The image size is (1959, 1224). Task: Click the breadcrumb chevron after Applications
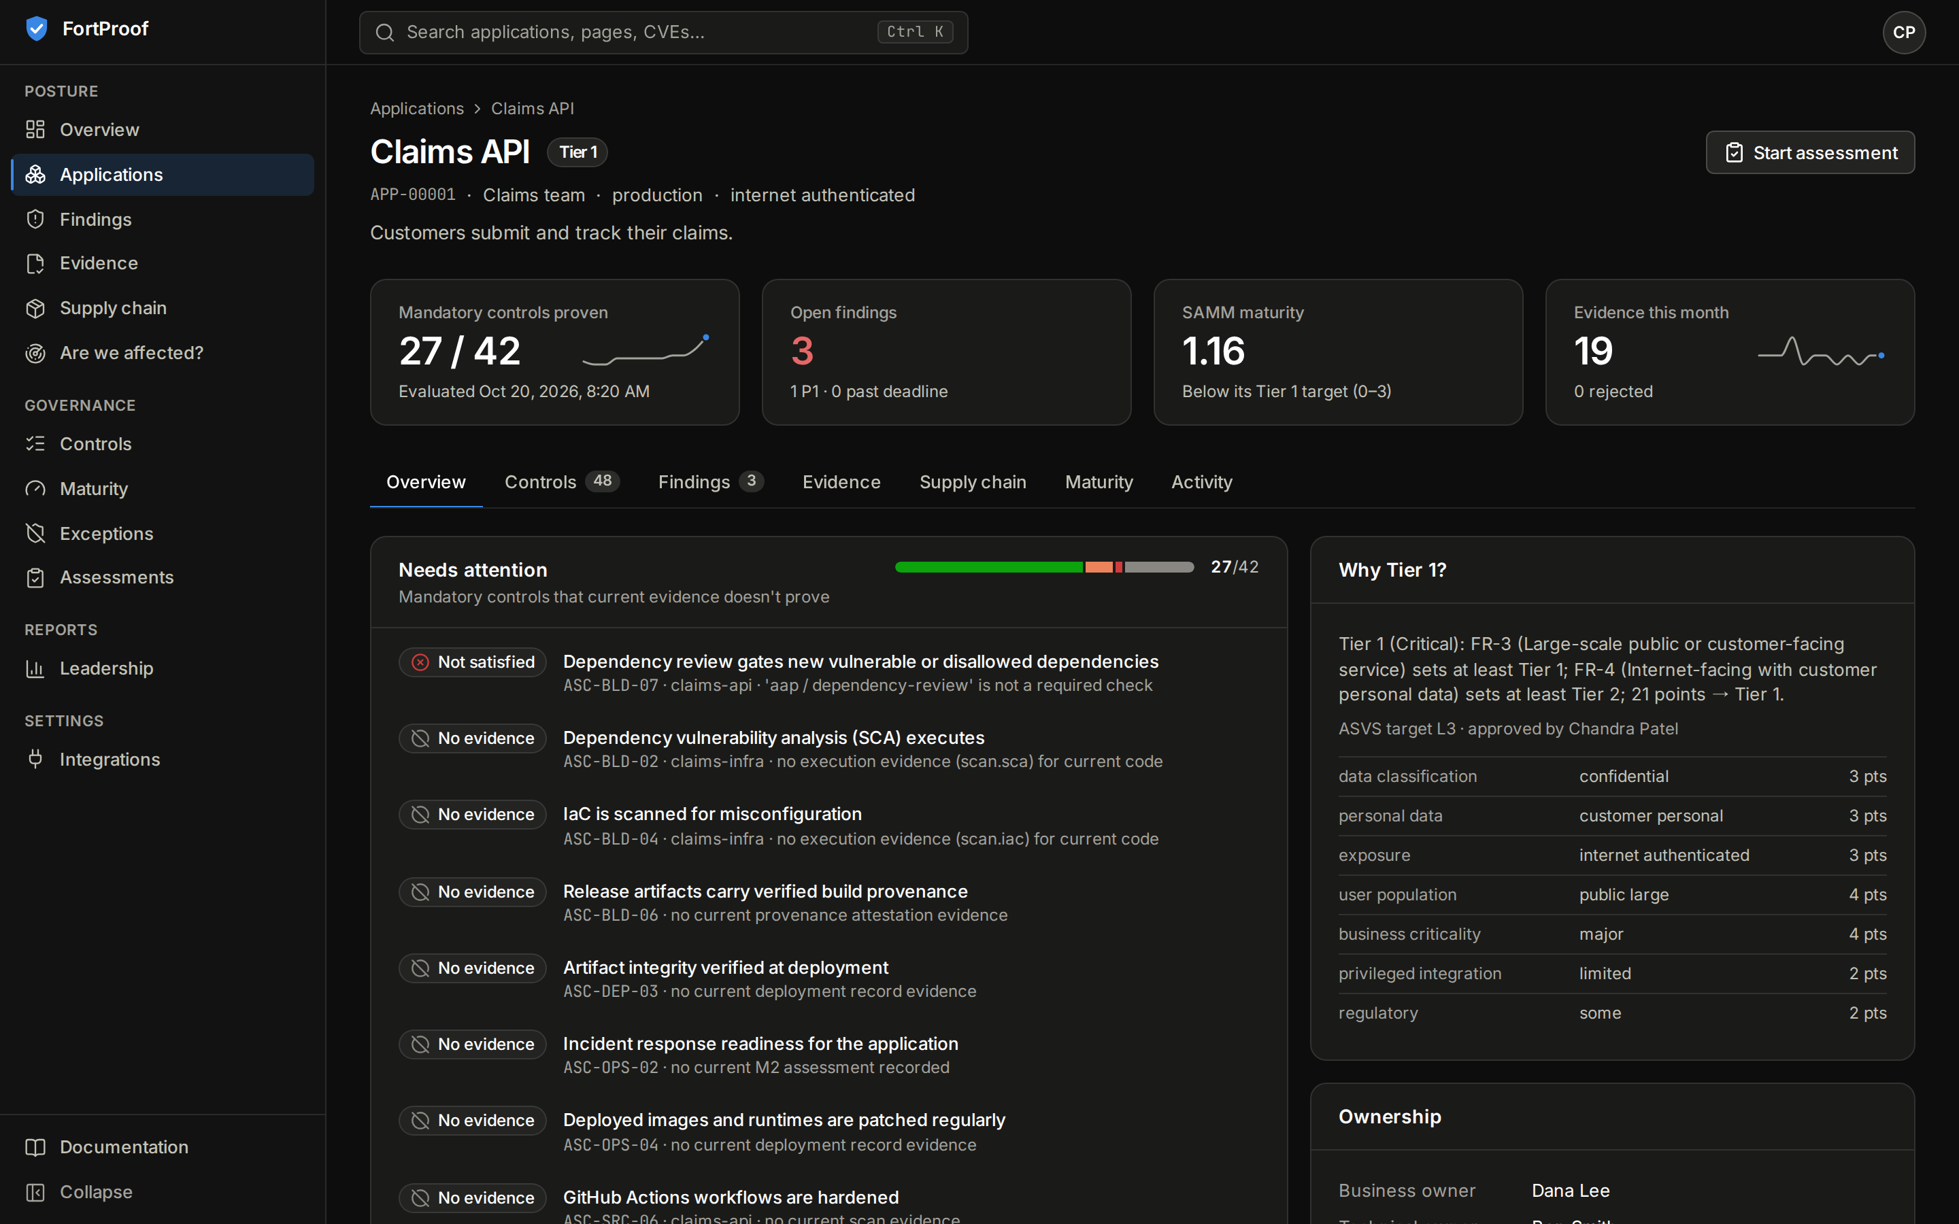[x=478, y=109]
